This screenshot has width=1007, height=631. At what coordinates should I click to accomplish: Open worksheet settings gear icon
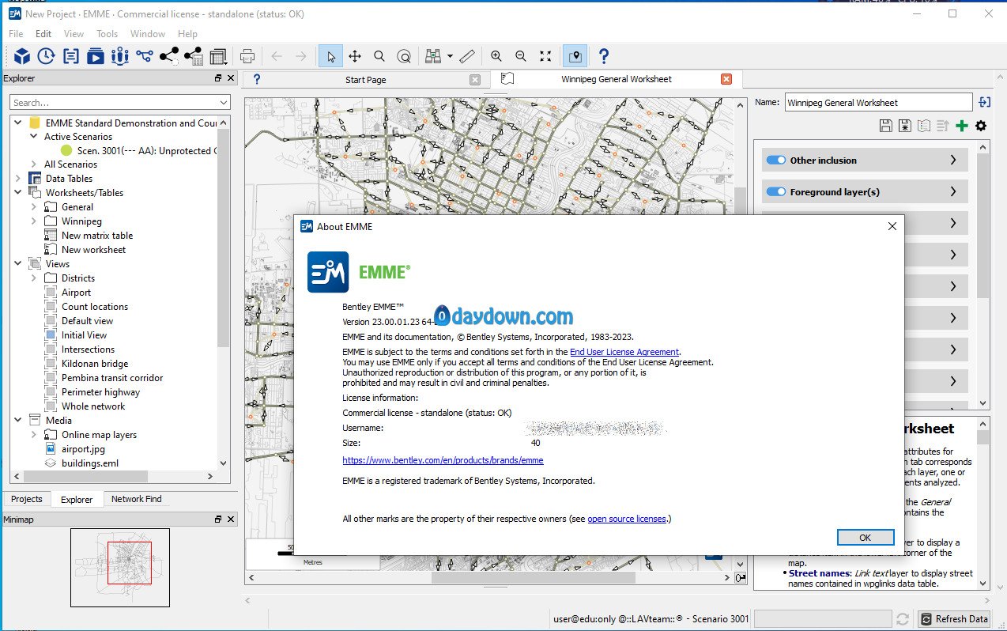click(x=981, y=126)
